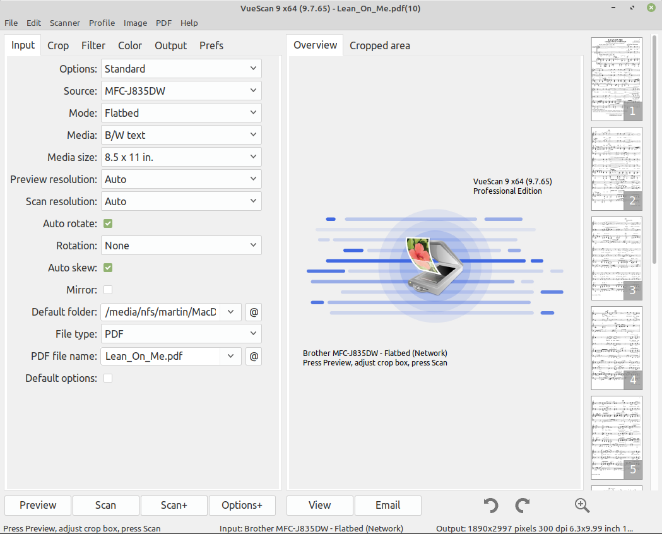Click the Options+ button
The image size is (662, 534).
[242, 506]
